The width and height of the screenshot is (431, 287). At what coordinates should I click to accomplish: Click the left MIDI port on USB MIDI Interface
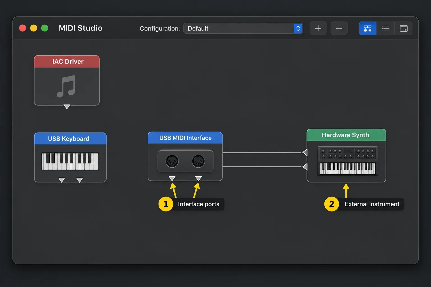pyautogui.click(x=172, y=161)
